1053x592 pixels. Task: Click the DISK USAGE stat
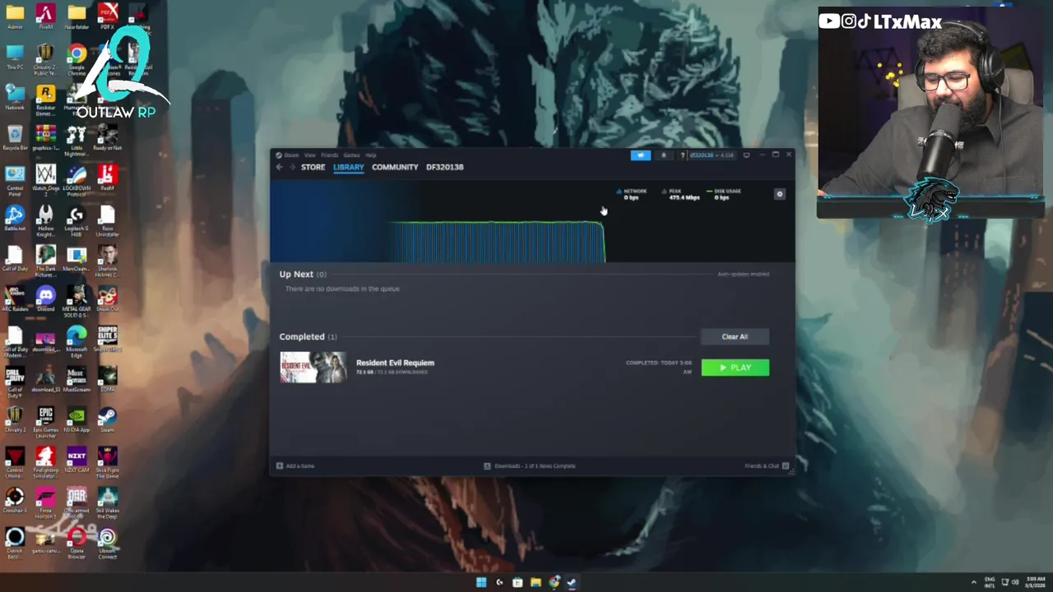tap(724, 194)
